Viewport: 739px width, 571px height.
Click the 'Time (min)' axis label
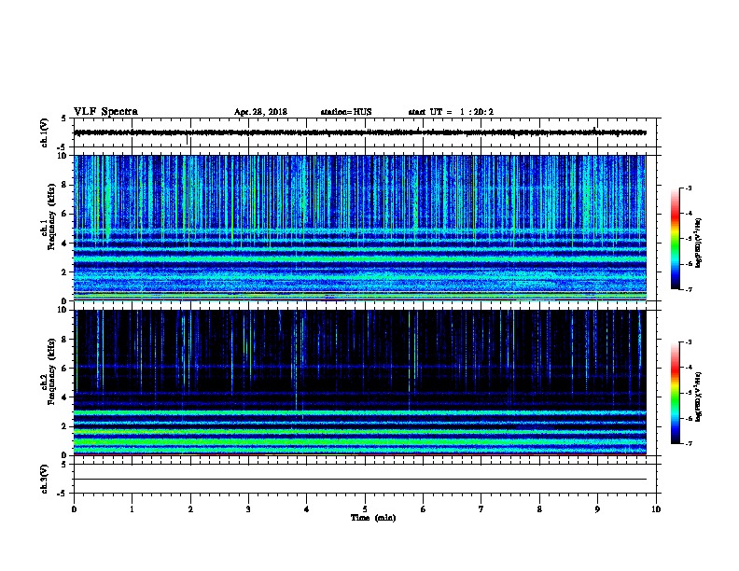(x=373, y=518)
